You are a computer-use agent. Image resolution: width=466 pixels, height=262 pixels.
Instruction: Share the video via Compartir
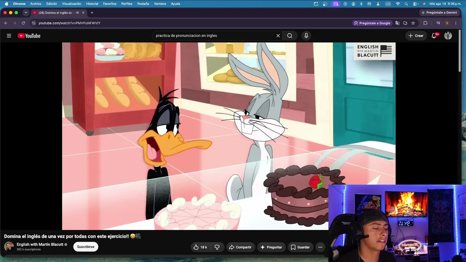tap(240, 247)
